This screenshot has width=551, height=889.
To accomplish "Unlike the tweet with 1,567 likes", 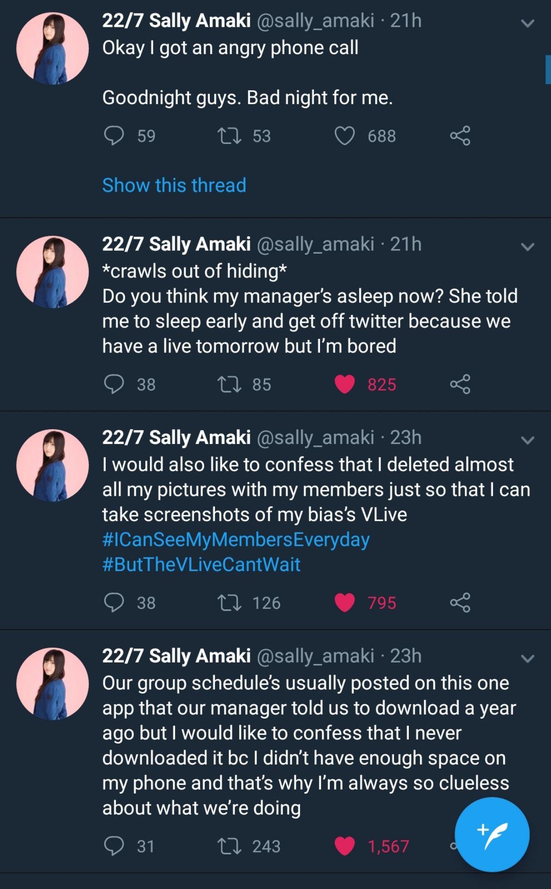I will coord(344,846).
